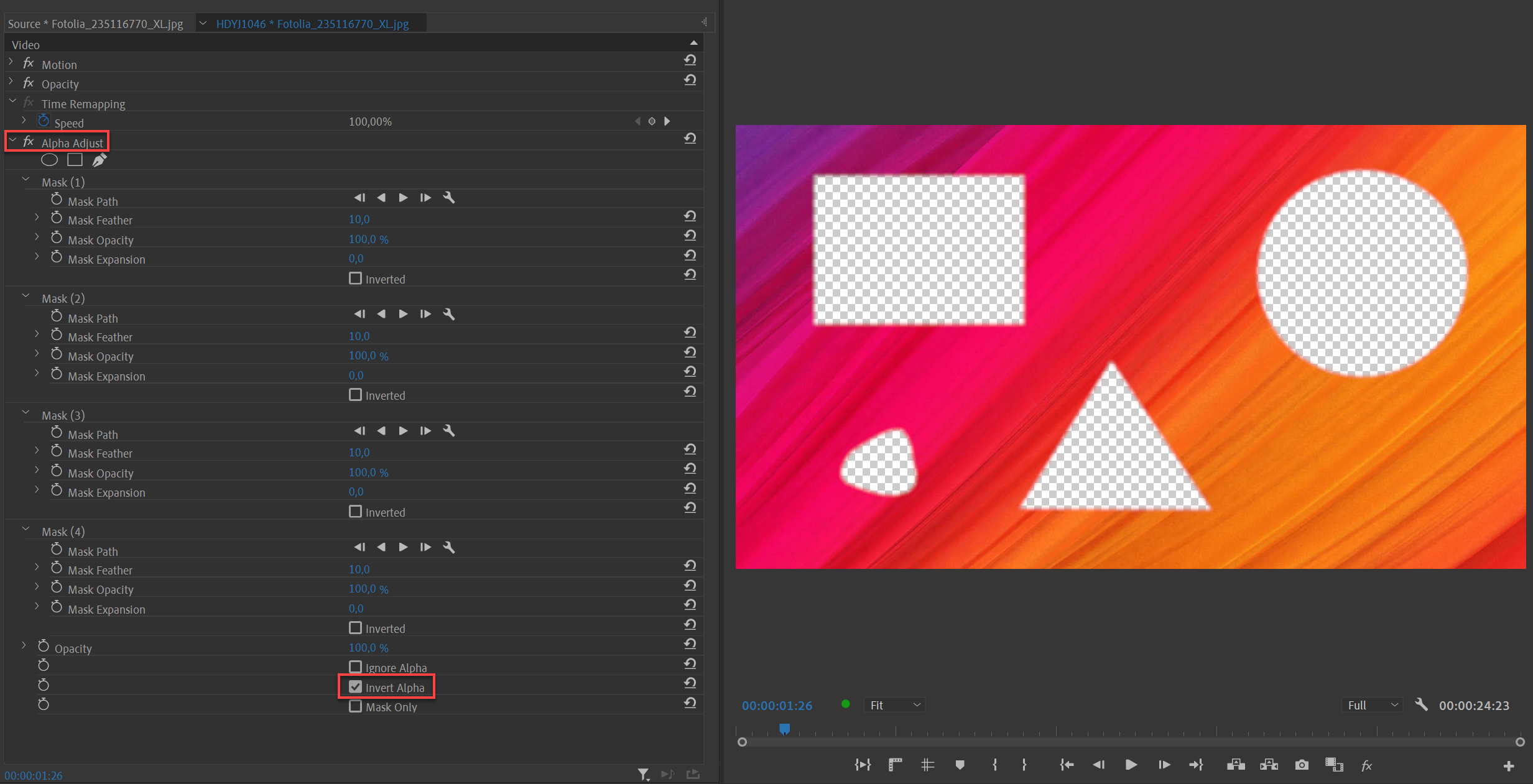Screen dimensions: 1533x784
Task: Reset the Alpha Adjust effect
Action: coord(690,138)
